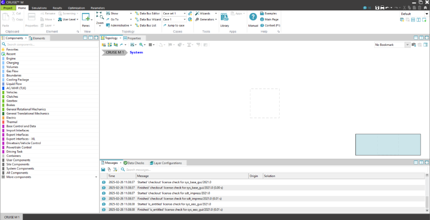Screen dimensions: 430x220
Task: Toggle maximize for the Messages panel
Action: tap(426, 163)
